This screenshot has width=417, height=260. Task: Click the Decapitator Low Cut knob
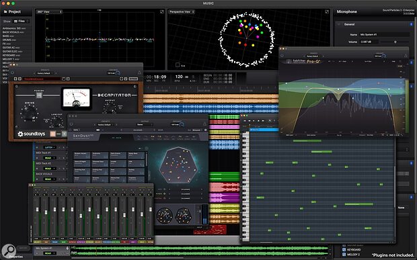point(56,122)
